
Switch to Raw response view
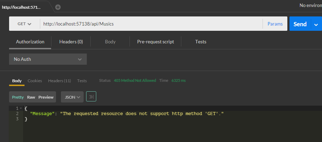31,97
